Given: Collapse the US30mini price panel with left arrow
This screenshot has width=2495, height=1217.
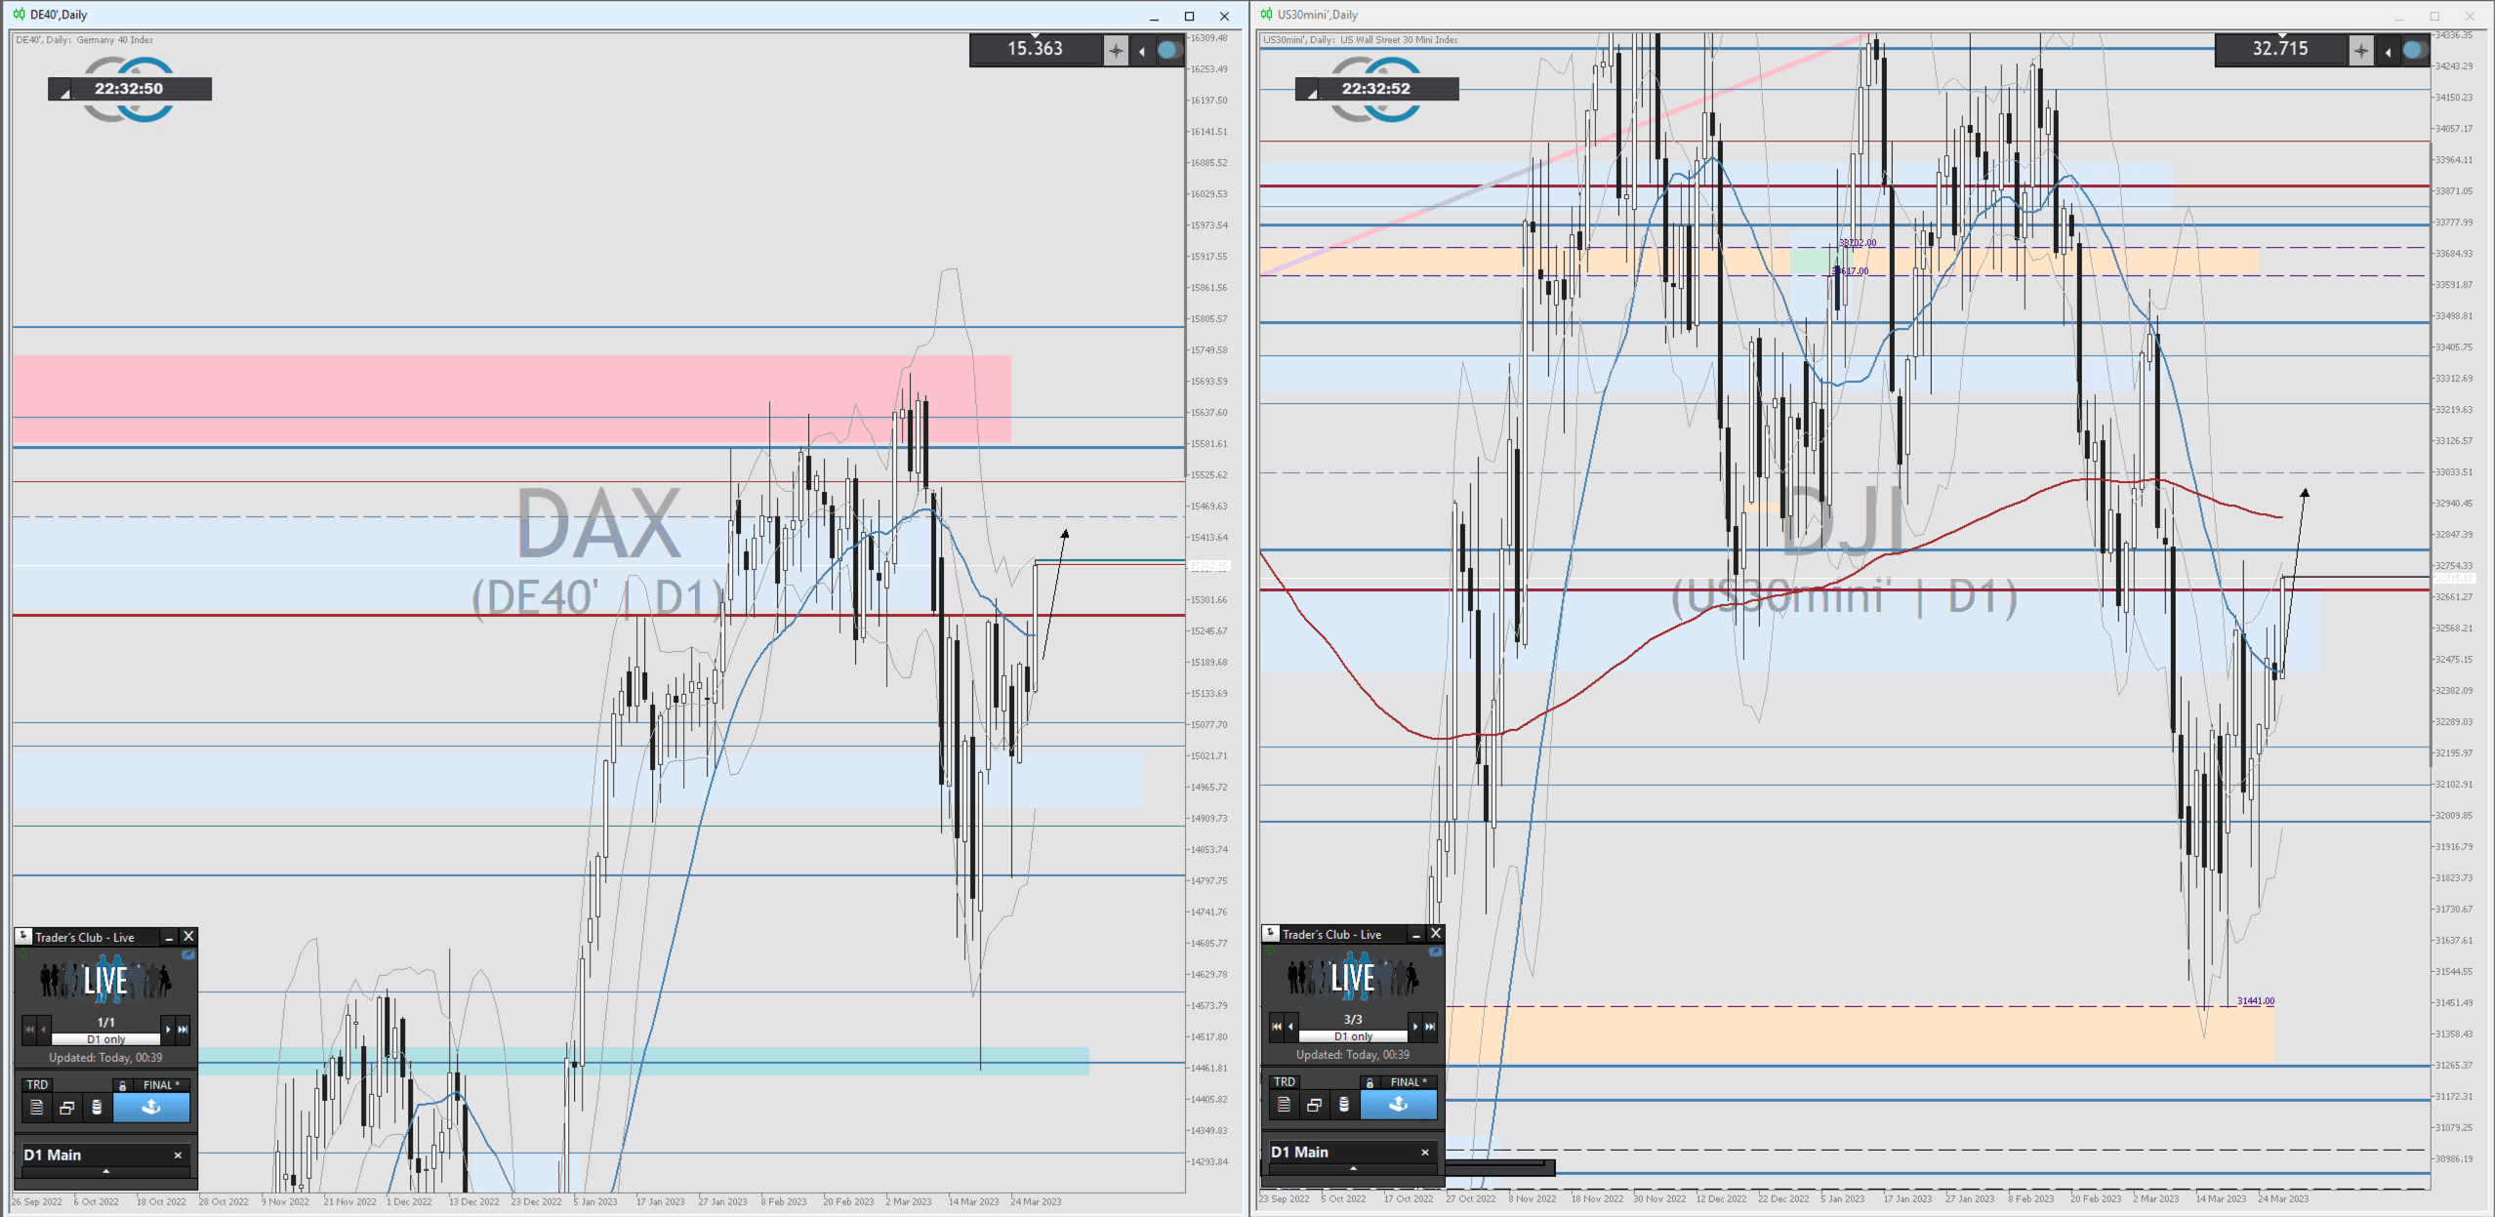Looking at the screenshot, I should tap(2388, 51).
